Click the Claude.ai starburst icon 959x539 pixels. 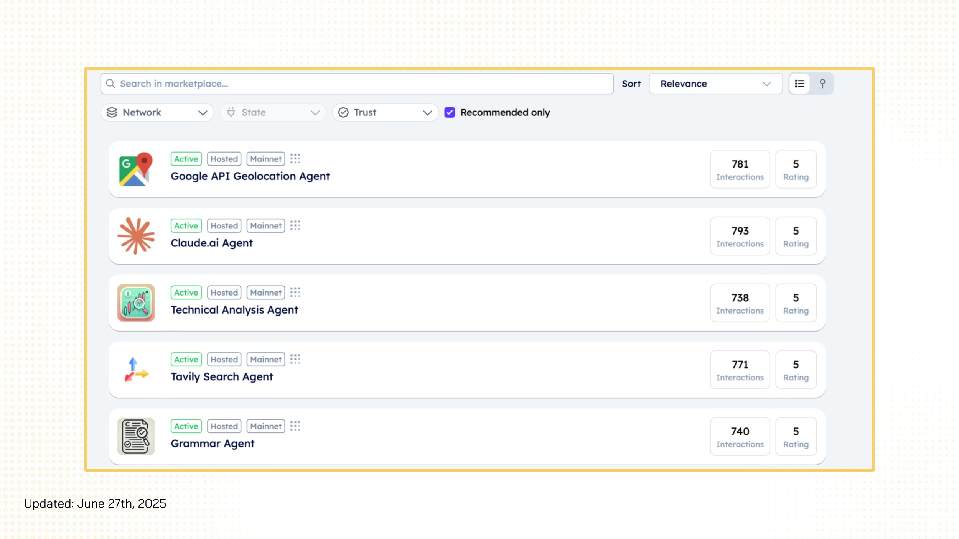[136, 236]
